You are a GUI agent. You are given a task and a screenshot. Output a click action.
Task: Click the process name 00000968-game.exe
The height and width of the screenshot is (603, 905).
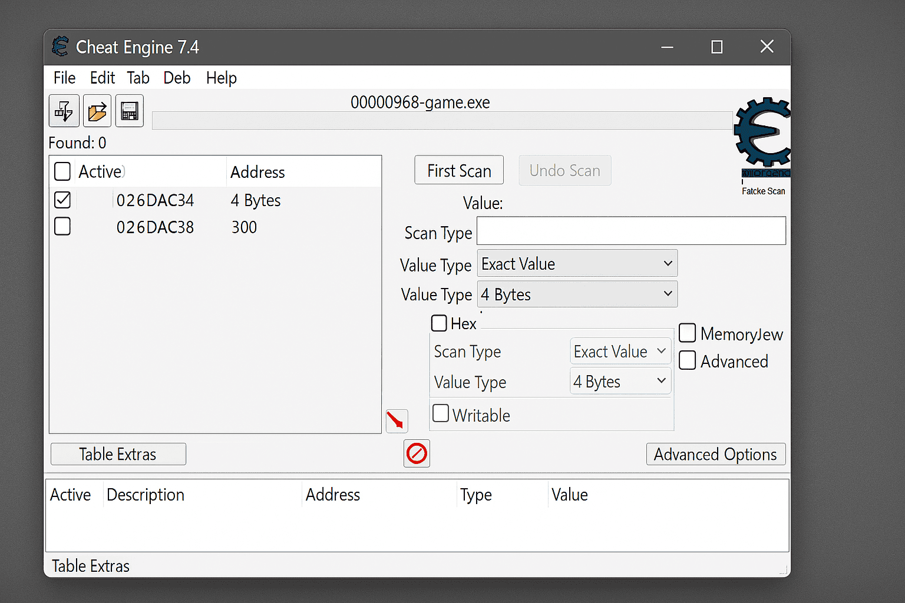pyautogui.click(x=420, y=102)
